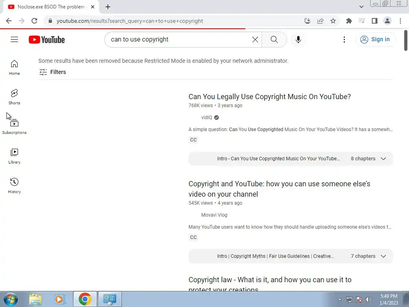The height and width of the screenshot is (307, 409).
Task: Click the 'A simple question' description snippet
Action: pos(291,130)
